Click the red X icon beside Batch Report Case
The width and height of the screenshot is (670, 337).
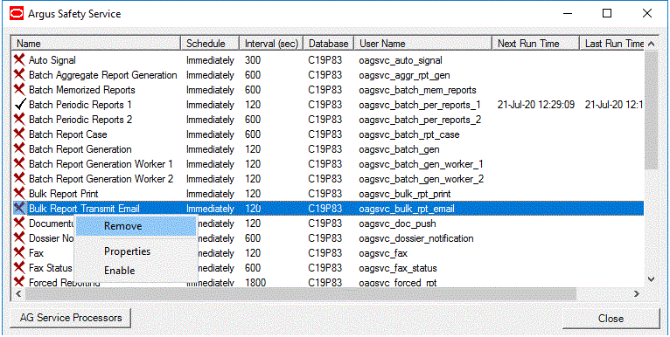pos(19,134)
